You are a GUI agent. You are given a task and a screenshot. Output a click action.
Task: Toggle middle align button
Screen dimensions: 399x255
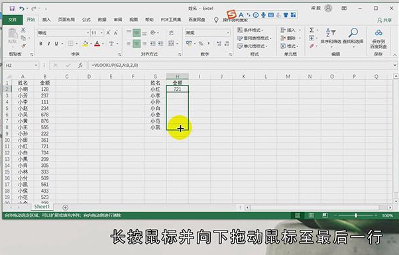click(x=137, y=32)
